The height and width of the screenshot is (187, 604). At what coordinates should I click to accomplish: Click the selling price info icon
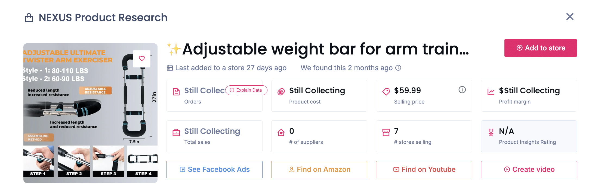click(x=462, y=90)
